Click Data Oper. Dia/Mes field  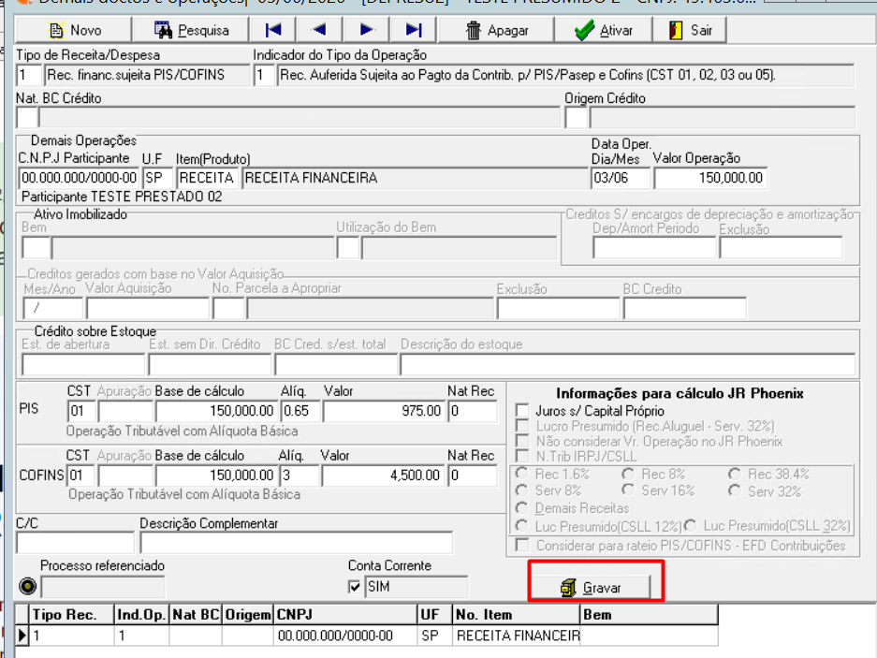pos(621,178)
